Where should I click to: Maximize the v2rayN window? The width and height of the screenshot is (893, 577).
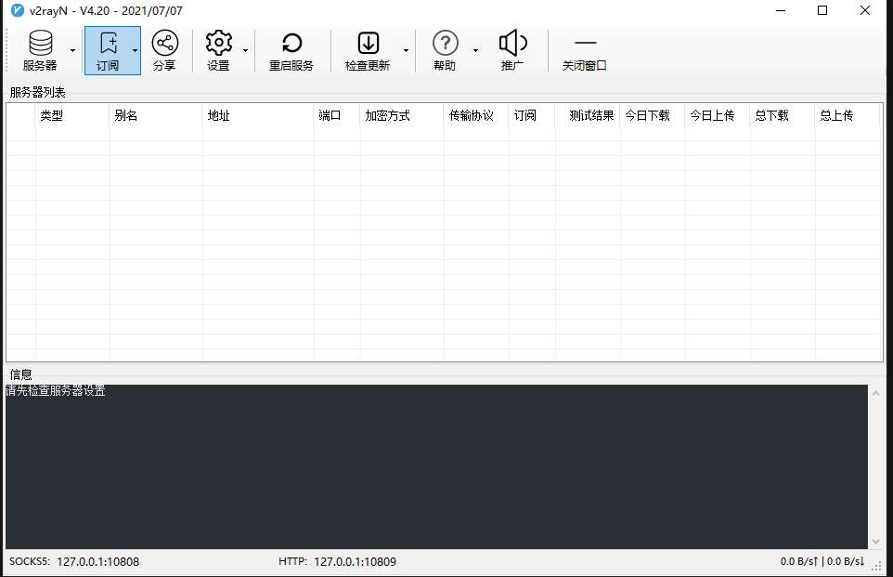[822, 10]
